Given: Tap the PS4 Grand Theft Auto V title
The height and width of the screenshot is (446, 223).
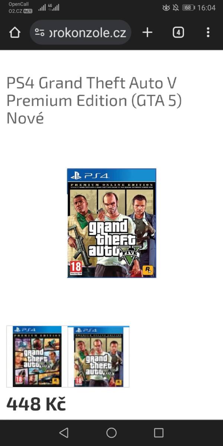Looking at the screenshot, I should point(94,100).
